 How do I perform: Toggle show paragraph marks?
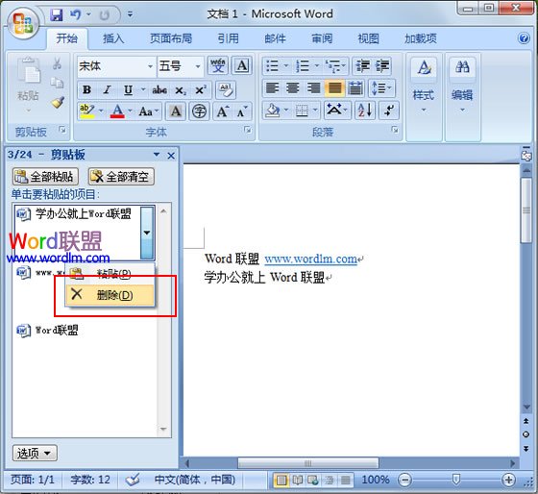(389, 111)
